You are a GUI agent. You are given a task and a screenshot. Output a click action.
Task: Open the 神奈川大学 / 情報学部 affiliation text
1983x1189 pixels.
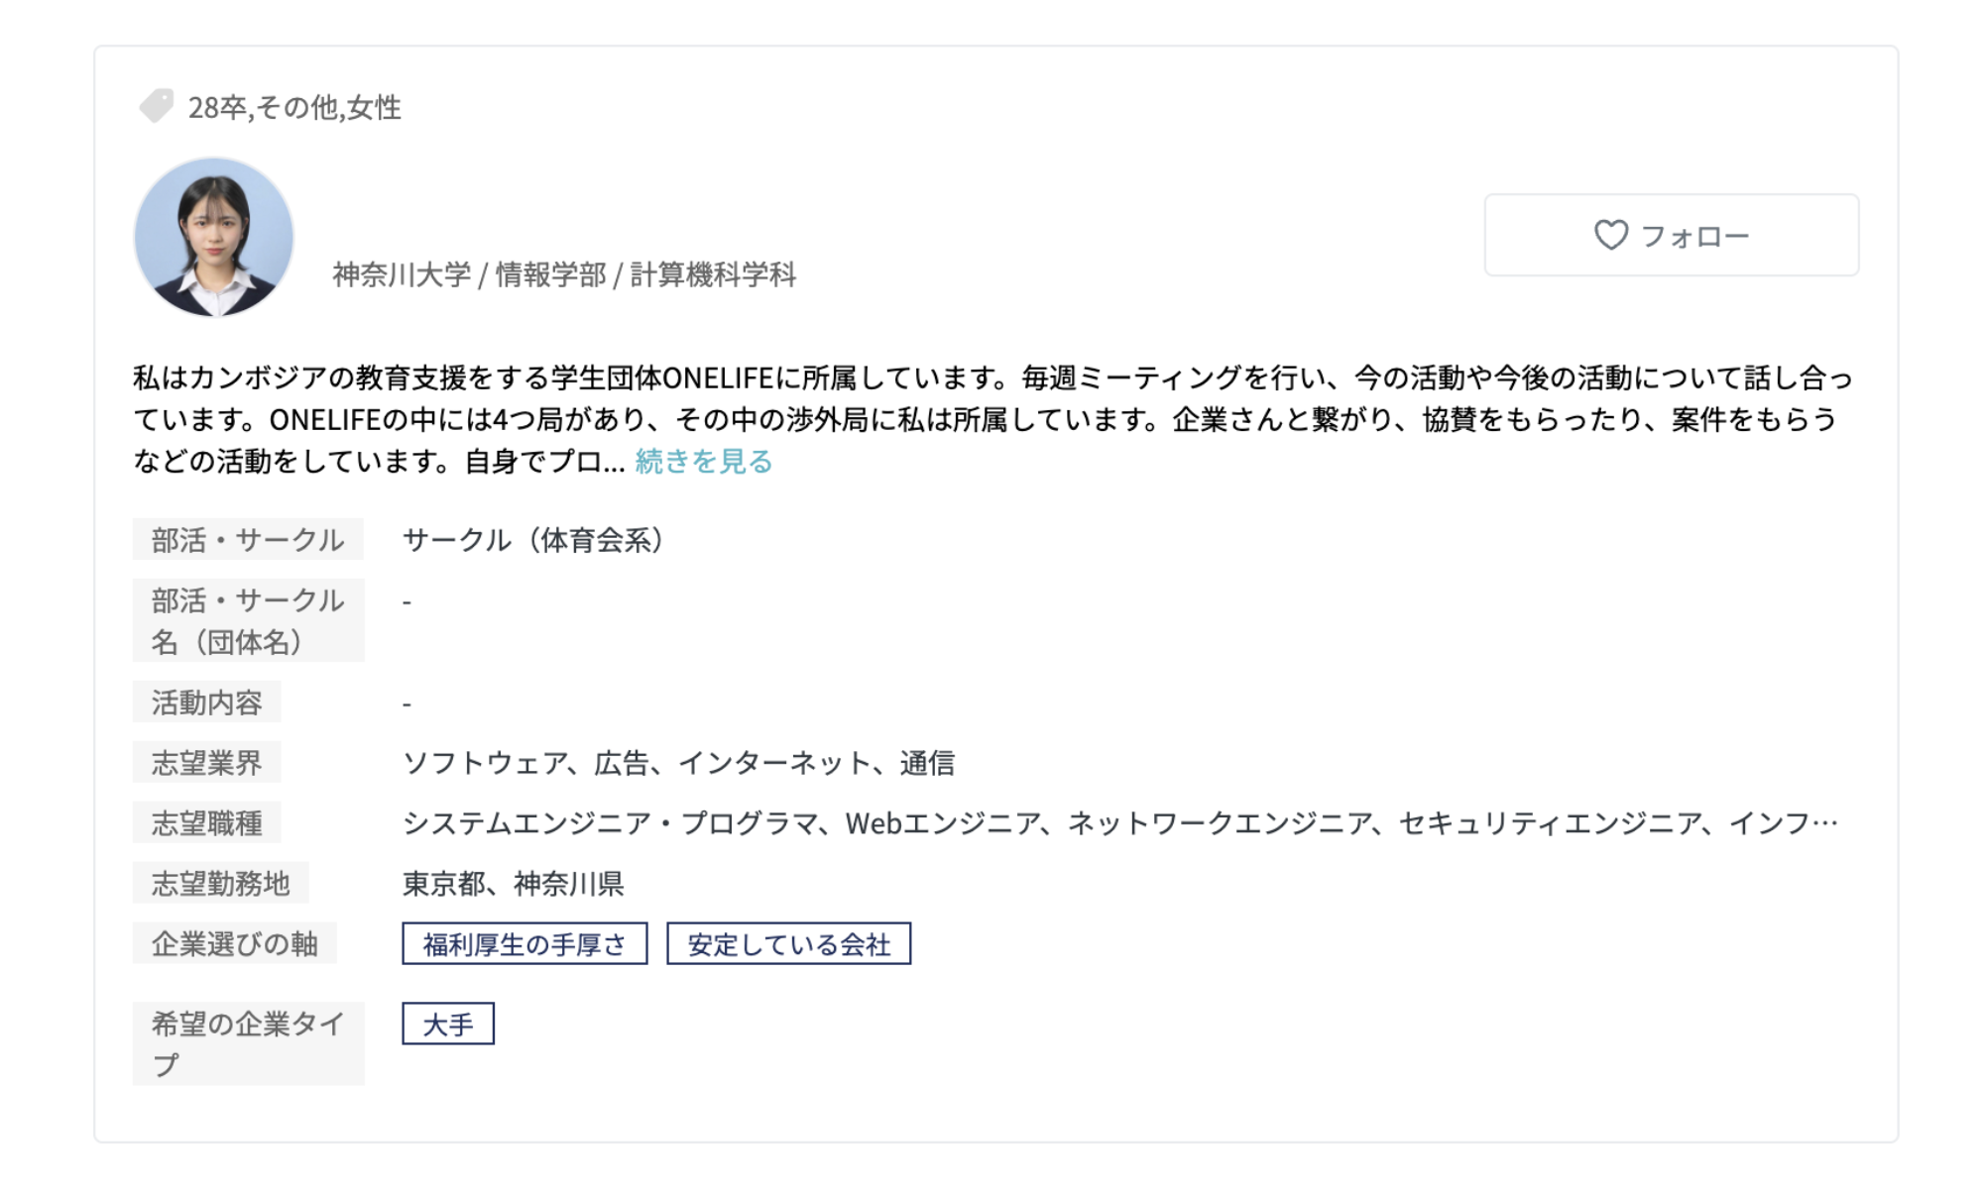pos(564,274)
